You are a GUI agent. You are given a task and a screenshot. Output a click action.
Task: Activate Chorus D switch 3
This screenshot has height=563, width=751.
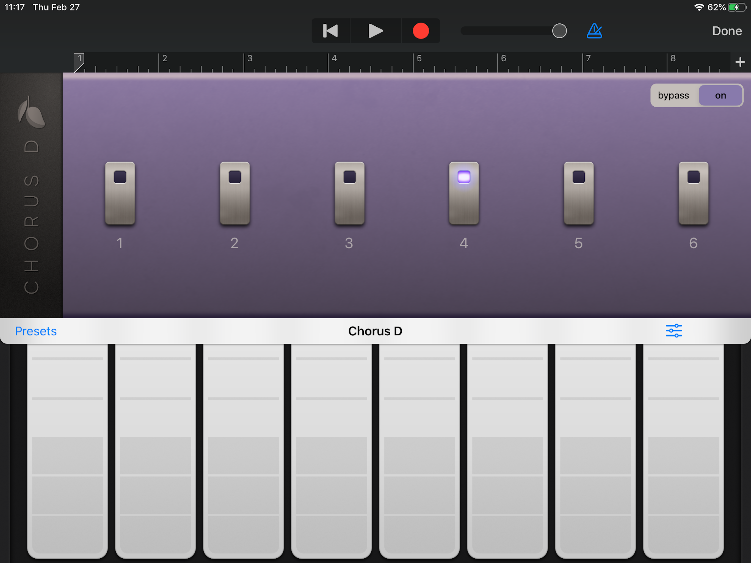click(x=349, y=193)
